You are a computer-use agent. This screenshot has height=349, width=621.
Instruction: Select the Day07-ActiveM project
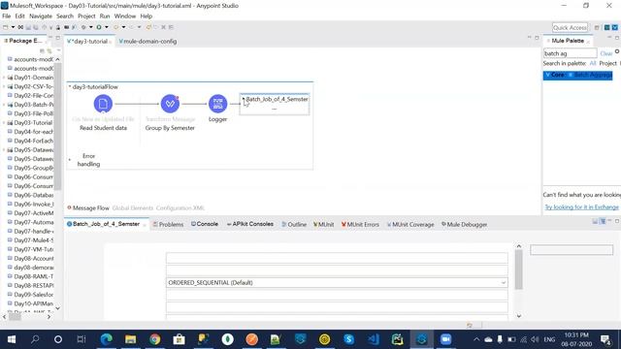pyautogui.click(x=33, y=213)
